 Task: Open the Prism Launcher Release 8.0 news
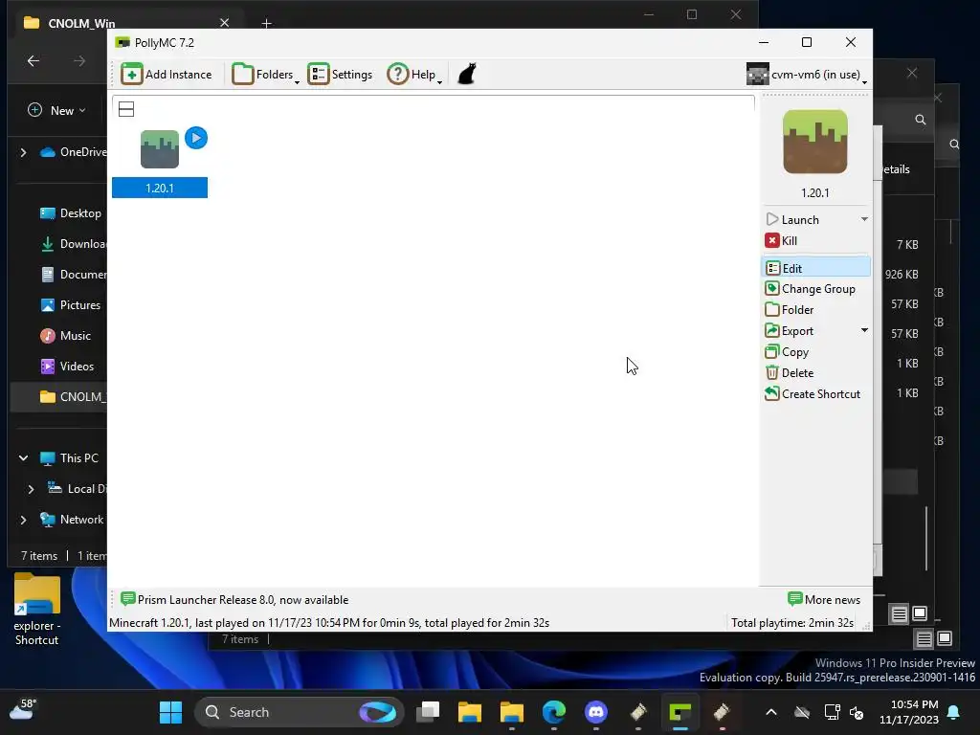click(x=234, y=599)
